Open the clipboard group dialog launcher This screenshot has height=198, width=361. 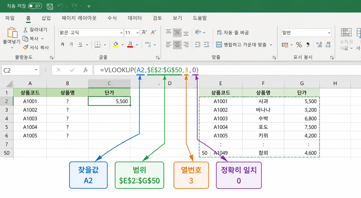pos(51,57)
